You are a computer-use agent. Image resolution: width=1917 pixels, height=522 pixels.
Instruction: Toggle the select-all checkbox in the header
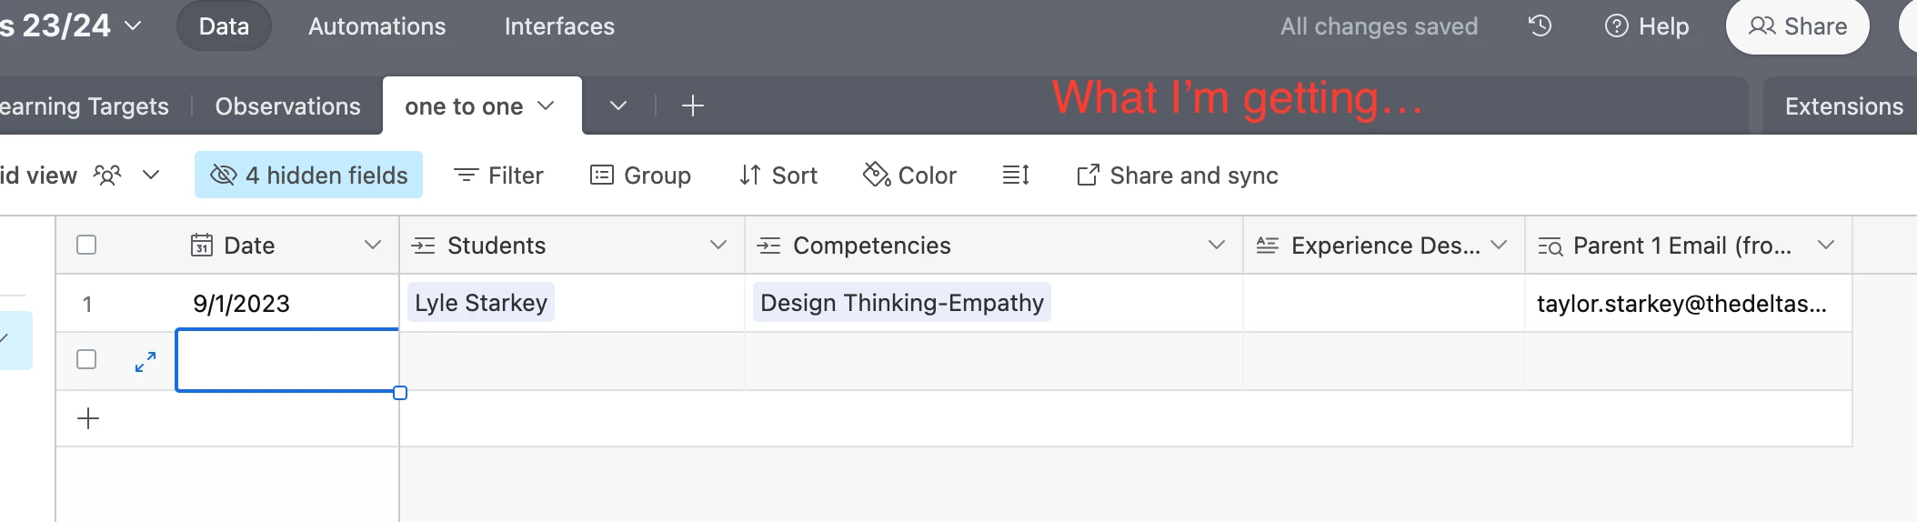point(86,245)
